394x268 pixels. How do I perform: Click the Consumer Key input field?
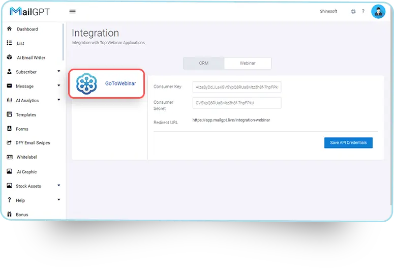236,87
